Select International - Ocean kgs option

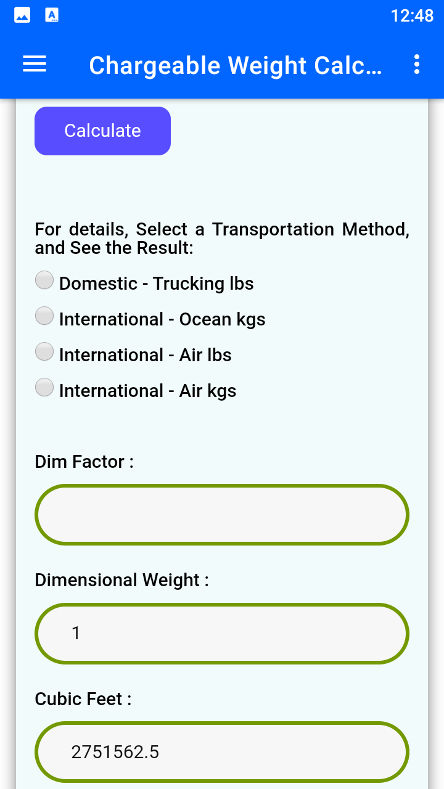coord(44,316)
